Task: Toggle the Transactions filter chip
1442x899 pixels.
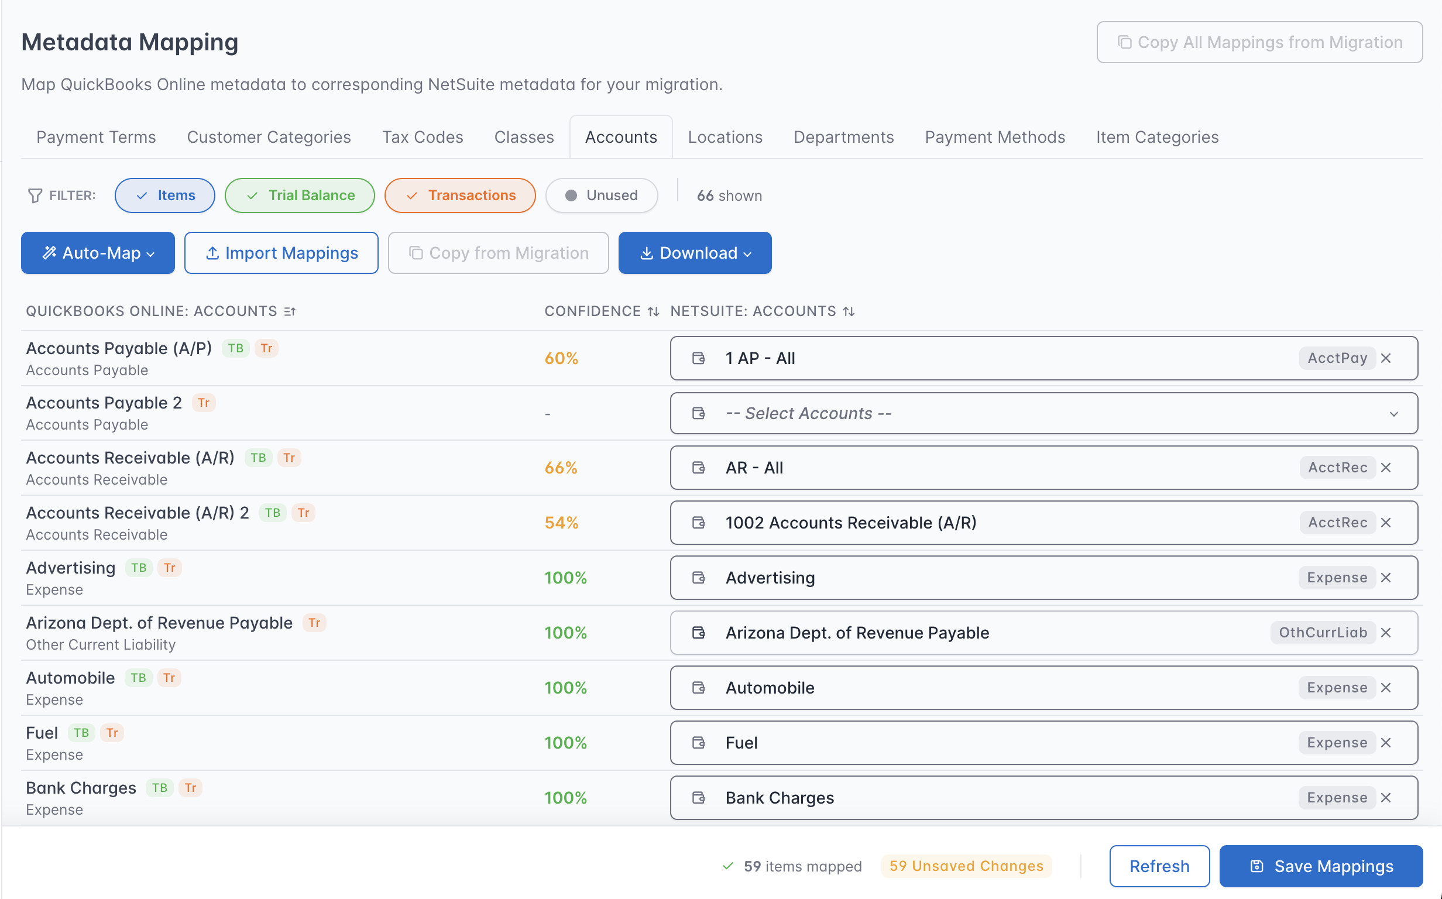Action: click(460, 195)
